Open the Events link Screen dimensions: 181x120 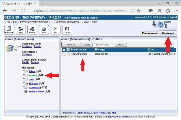tap(37, 46)
